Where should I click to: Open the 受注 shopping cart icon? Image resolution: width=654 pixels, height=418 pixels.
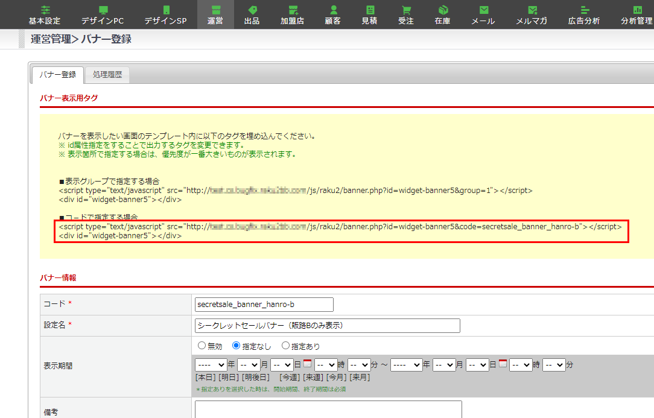pyautogui.click(x=406, y=10)
